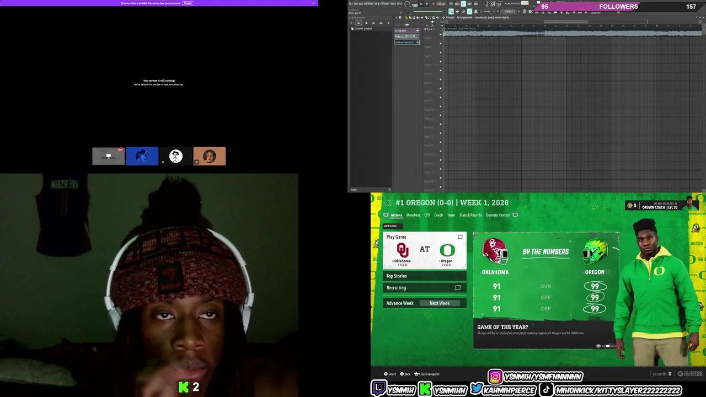The image size is (706, 397).
Task: Click the FL Studio play/pause button
Action: [421, 4]
